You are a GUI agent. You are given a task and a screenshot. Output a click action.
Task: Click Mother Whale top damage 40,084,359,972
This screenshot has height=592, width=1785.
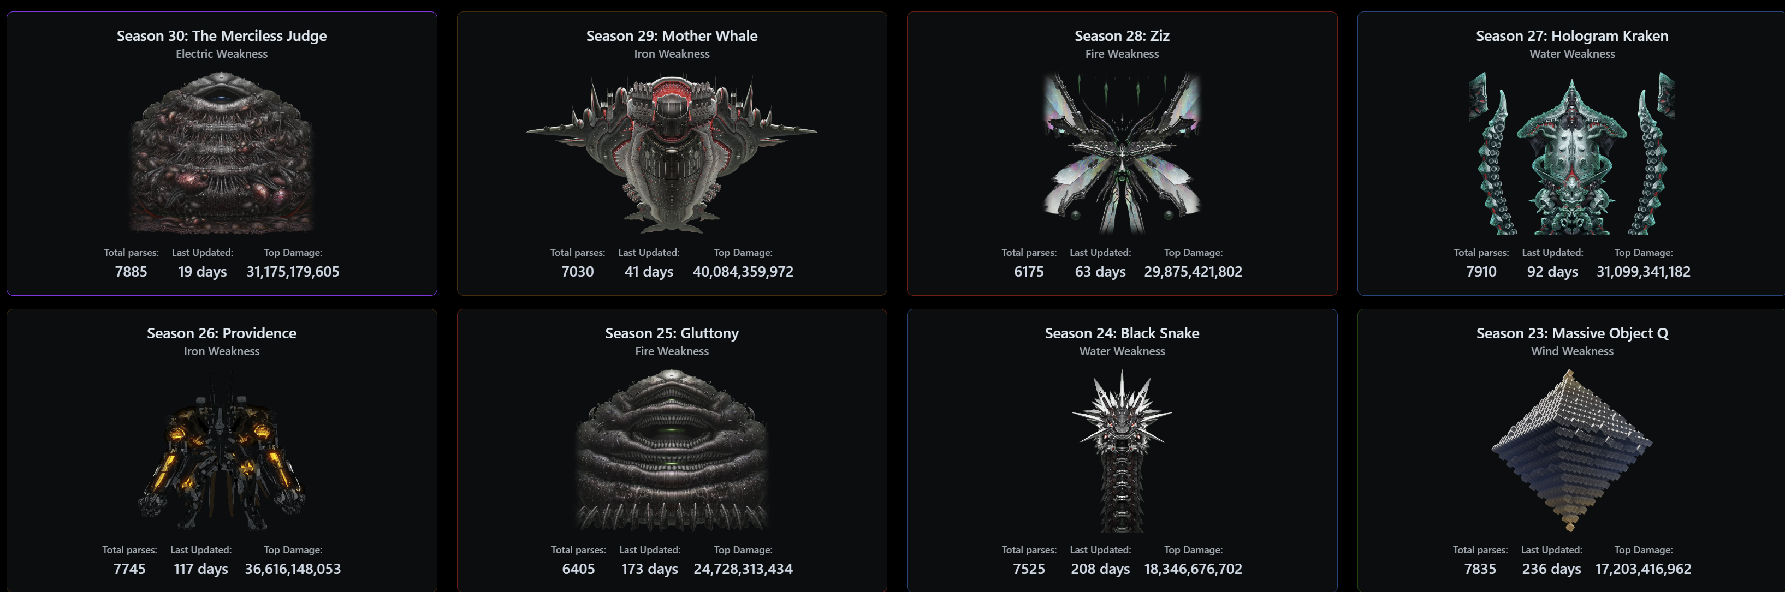click(743, 271)
